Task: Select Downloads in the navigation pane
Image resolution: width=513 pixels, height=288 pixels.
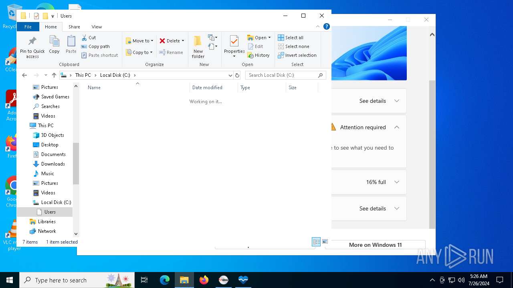Action: coord(53,164)
